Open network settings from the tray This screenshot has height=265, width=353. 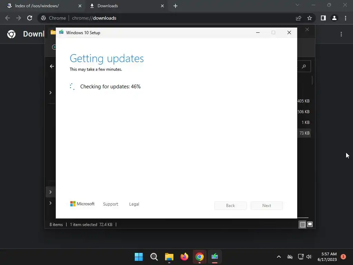coord(301,257)
